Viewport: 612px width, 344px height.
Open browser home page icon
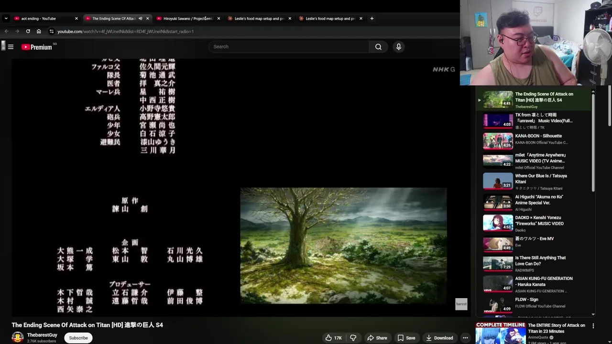point(39,32)
